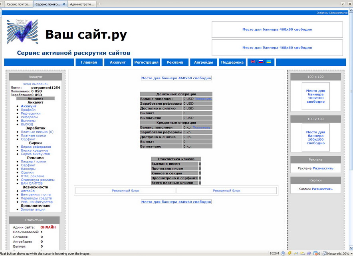Switch site language to English via UK flag
The height and width of the screenshot is (256, 353).
tap(253, 62)
